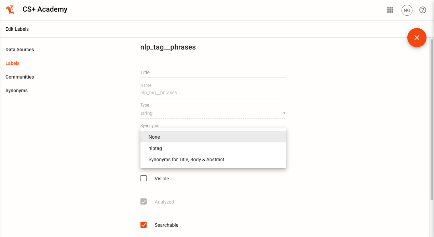Click the Edit Labels breadcrumb text

[17, 29]
